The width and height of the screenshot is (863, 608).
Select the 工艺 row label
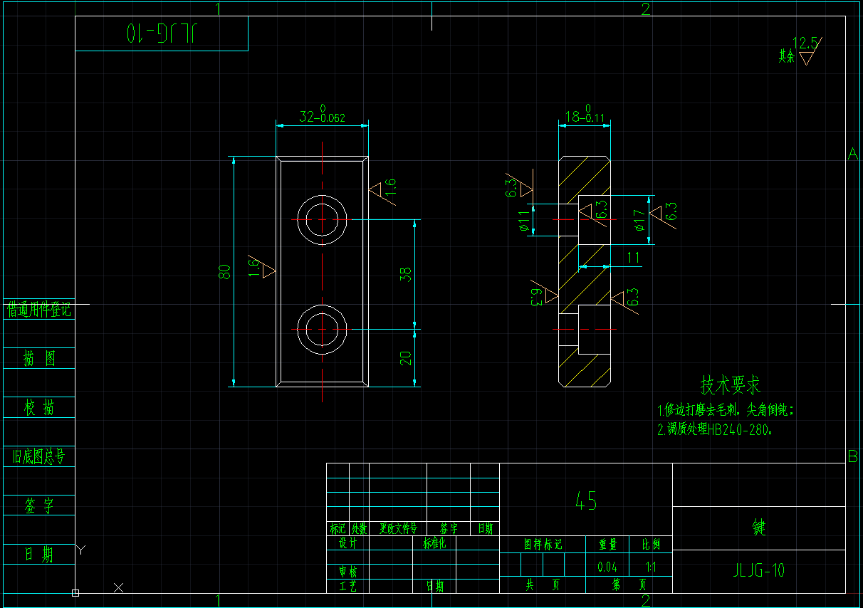click(347, 586)
